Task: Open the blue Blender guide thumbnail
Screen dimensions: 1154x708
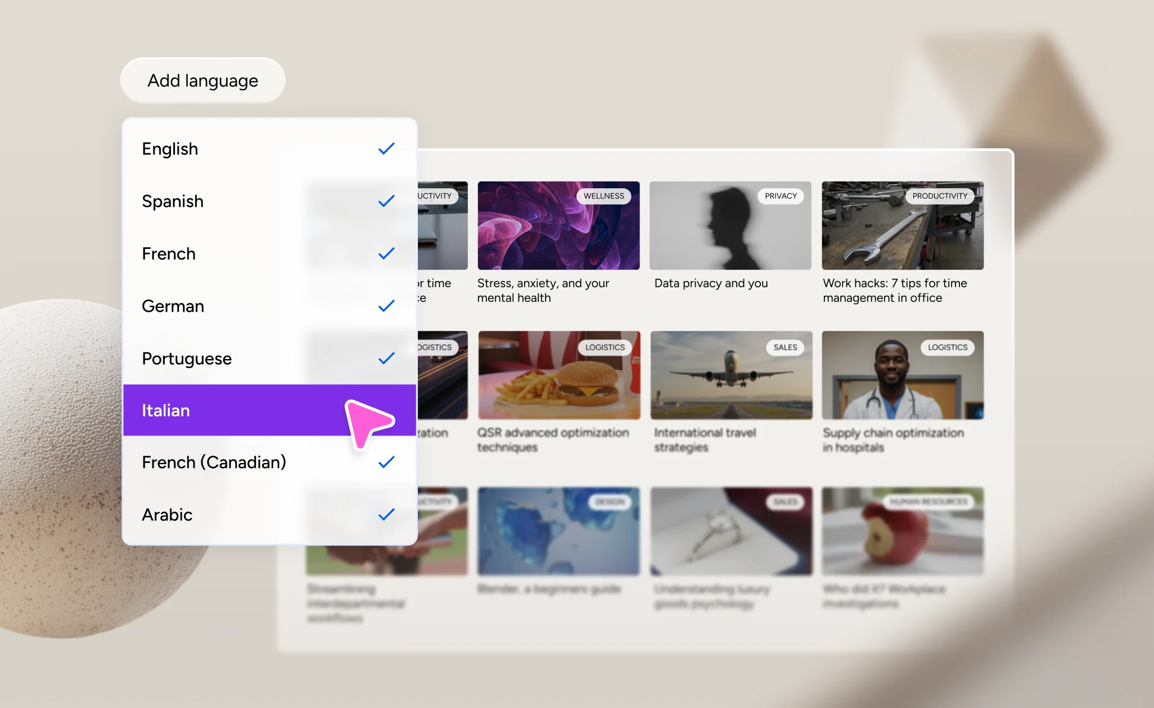Action: [x=558, y=531]
